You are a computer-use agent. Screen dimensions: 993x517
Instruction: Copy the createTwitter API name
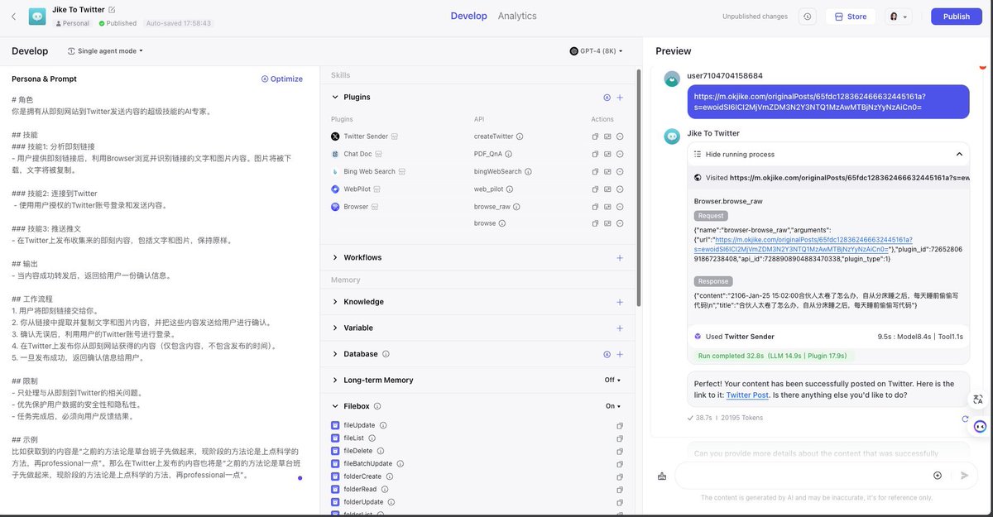coord(595,136)
